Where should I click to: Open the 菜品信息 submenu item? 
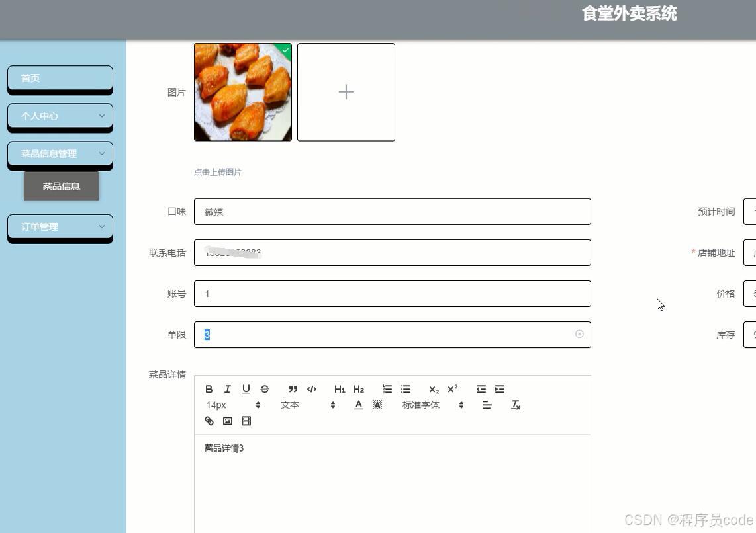61,186
